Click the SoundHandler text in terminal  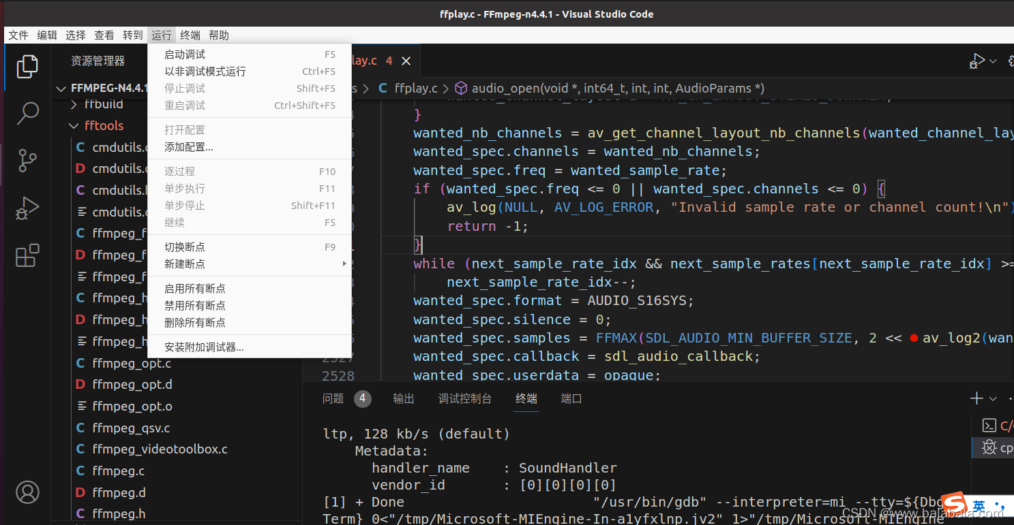coord(567,468)
